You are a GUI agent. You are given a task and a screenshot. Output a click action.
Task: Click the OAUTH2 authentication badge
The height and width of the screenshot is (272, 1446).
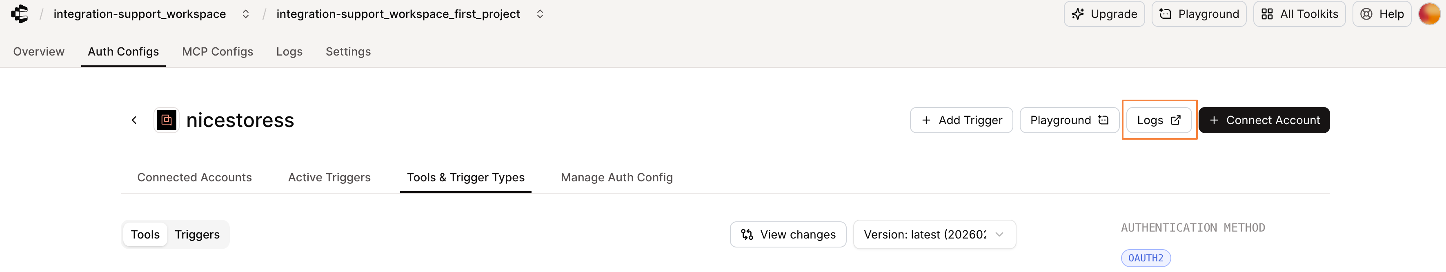click(x=1146, y=258)
